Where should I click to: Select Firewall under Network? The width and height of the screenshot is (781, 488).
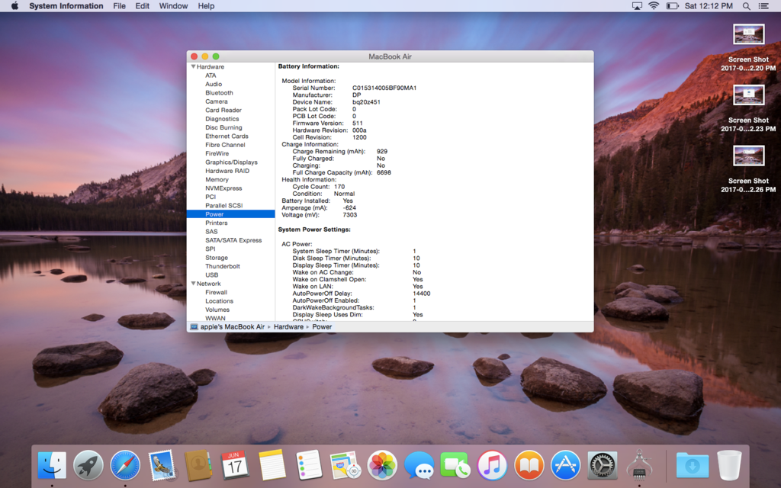click(216, 292)
